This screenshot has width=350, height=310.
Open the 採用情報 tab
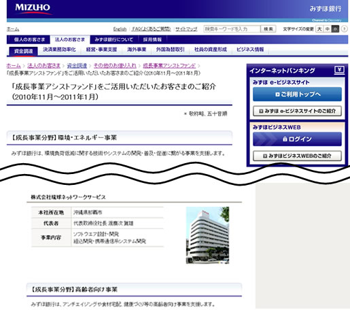[x=152, y=39]
